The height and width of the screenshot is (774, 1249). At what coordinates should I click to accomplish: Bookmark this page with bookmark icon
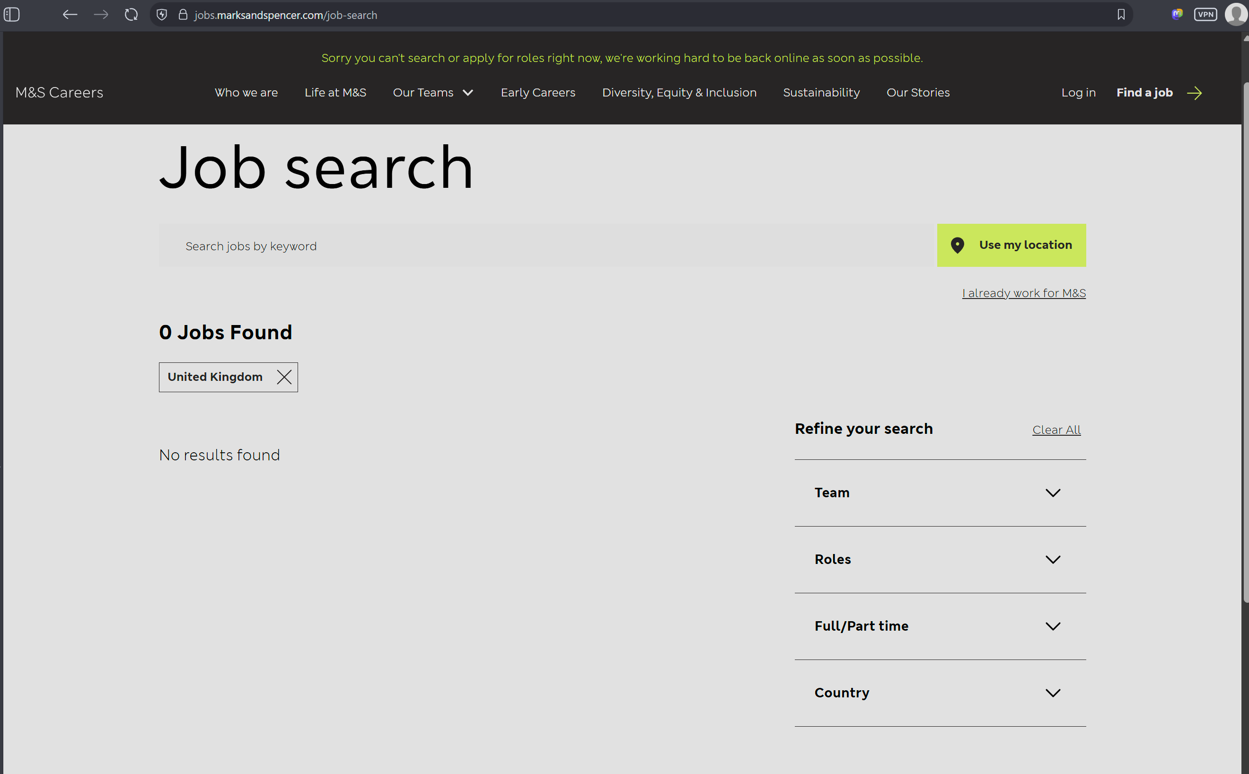[1121, 15]
